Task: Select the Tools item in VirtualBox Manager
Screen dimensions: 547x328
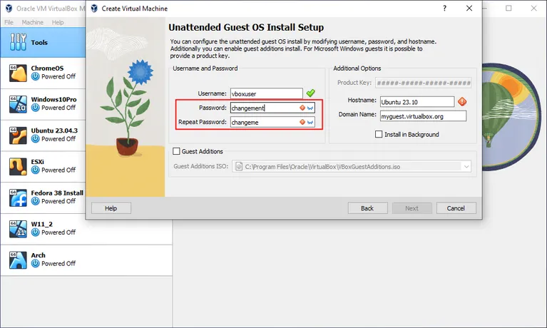Action: 43,42
